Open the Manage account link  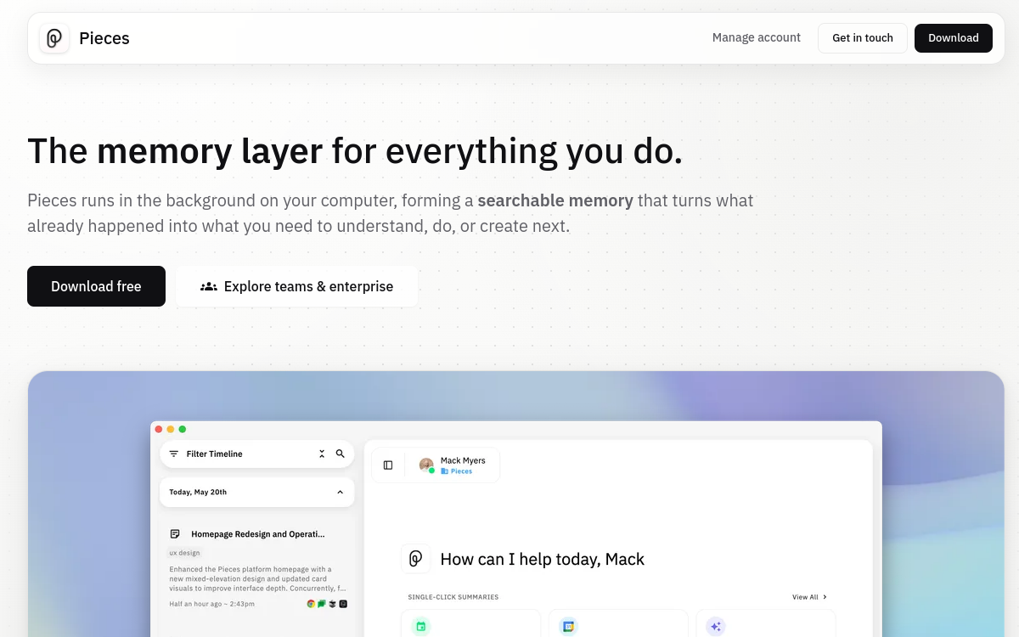coord(757,37)
